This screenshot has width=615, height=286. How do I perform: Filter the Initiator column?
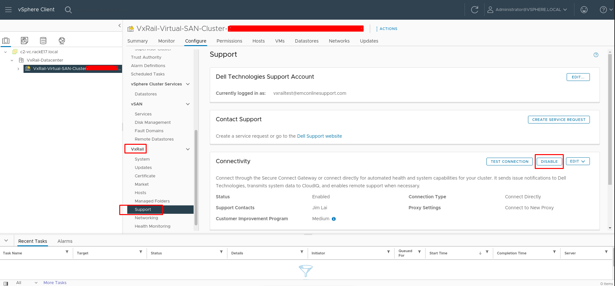click(x=388, y=252)
